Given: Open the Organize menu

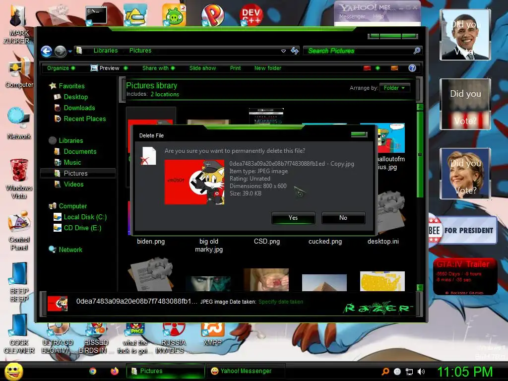Looking at the screenshot, I should click(x=61, y=68).
